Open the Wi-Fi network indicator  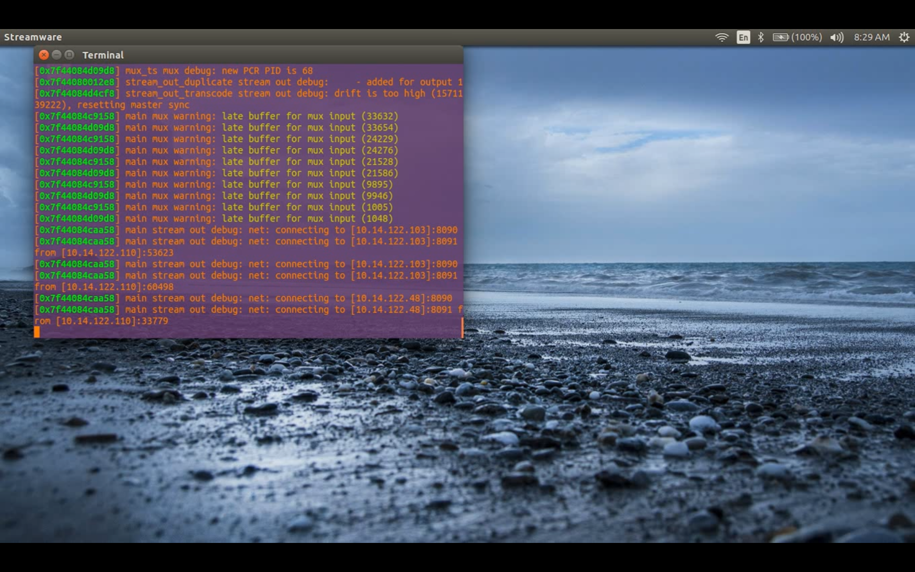tap(722, 37)
